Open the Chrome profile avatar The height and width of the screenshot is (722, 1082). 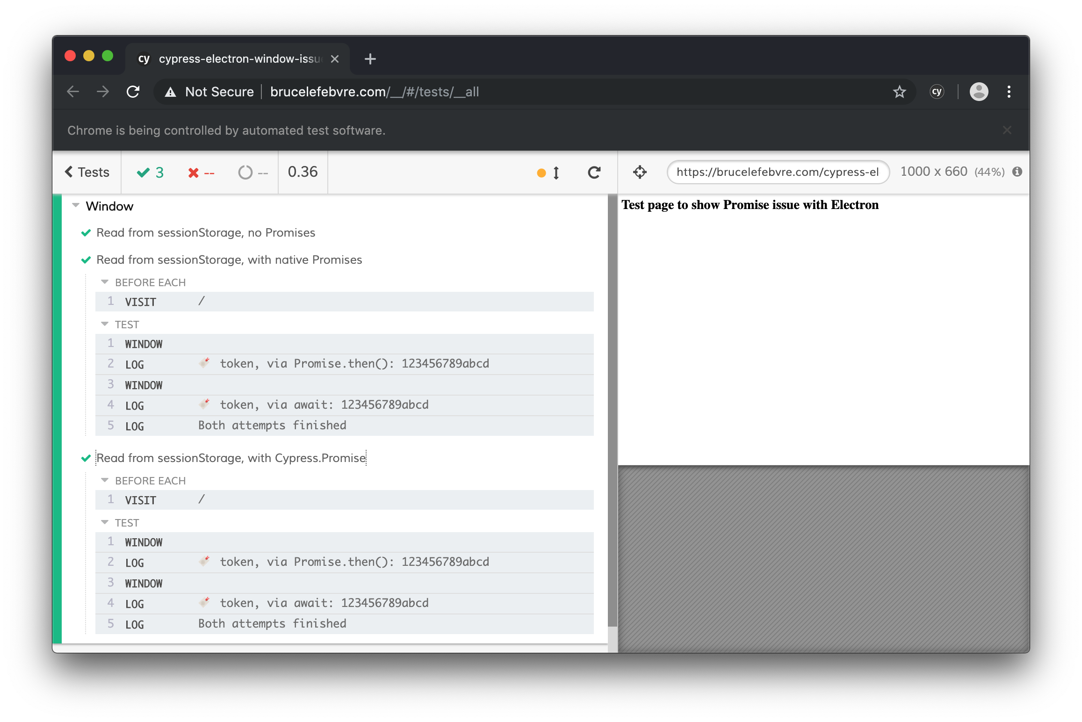979,92
